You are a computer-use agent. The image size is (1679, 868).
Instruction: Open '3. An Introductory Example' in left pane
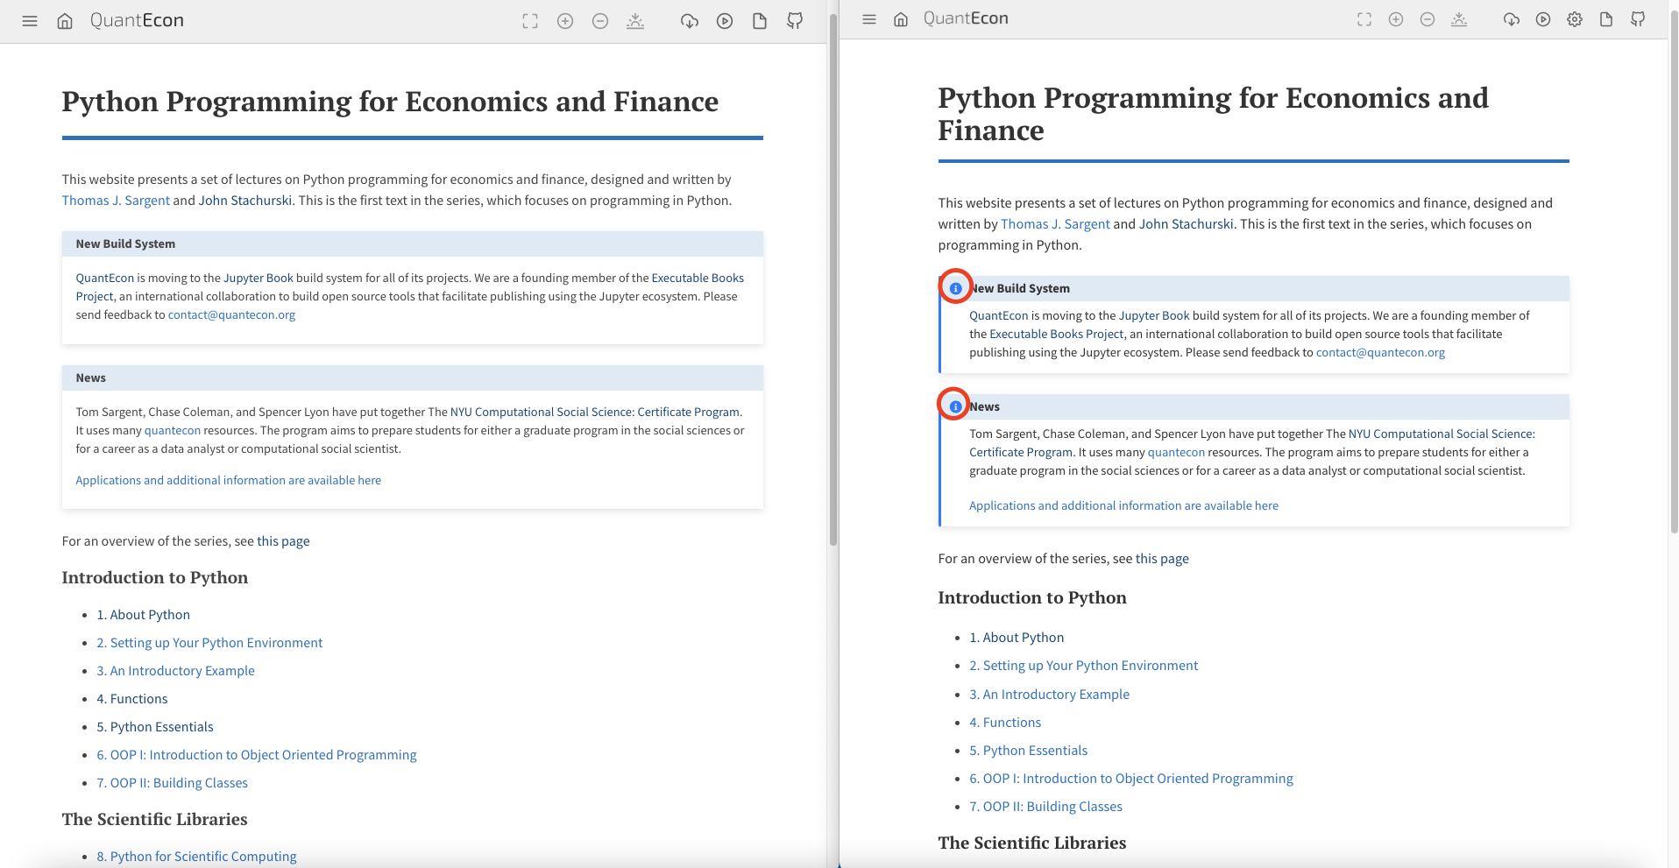[176, 671]
